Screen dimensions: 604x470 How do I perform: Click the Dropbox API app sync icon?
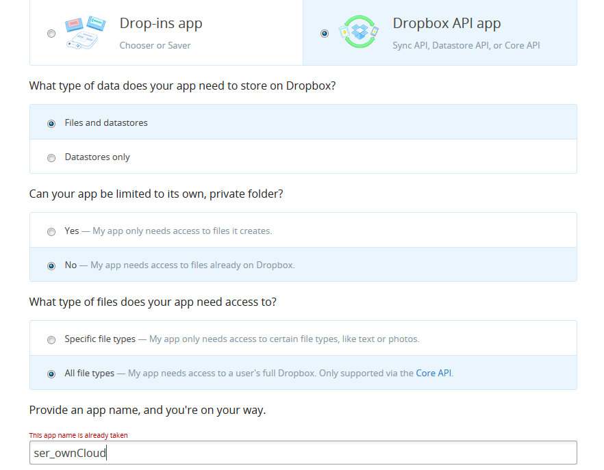click(x=359, y=32)
